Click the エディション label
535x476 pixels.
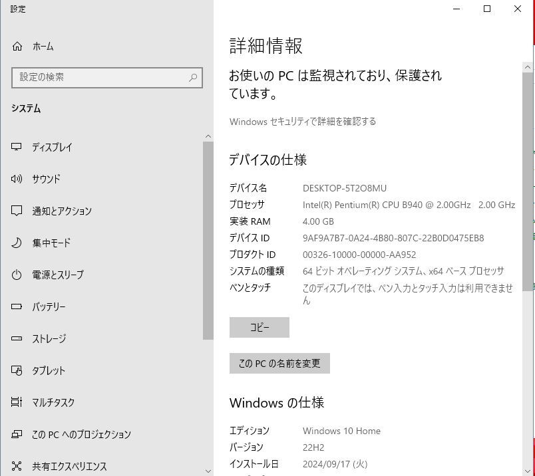(x=249, y=431)
